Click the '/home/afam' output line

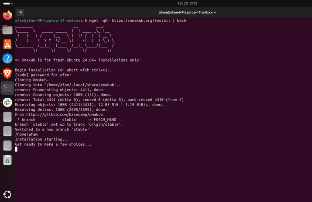pos(26,134)
